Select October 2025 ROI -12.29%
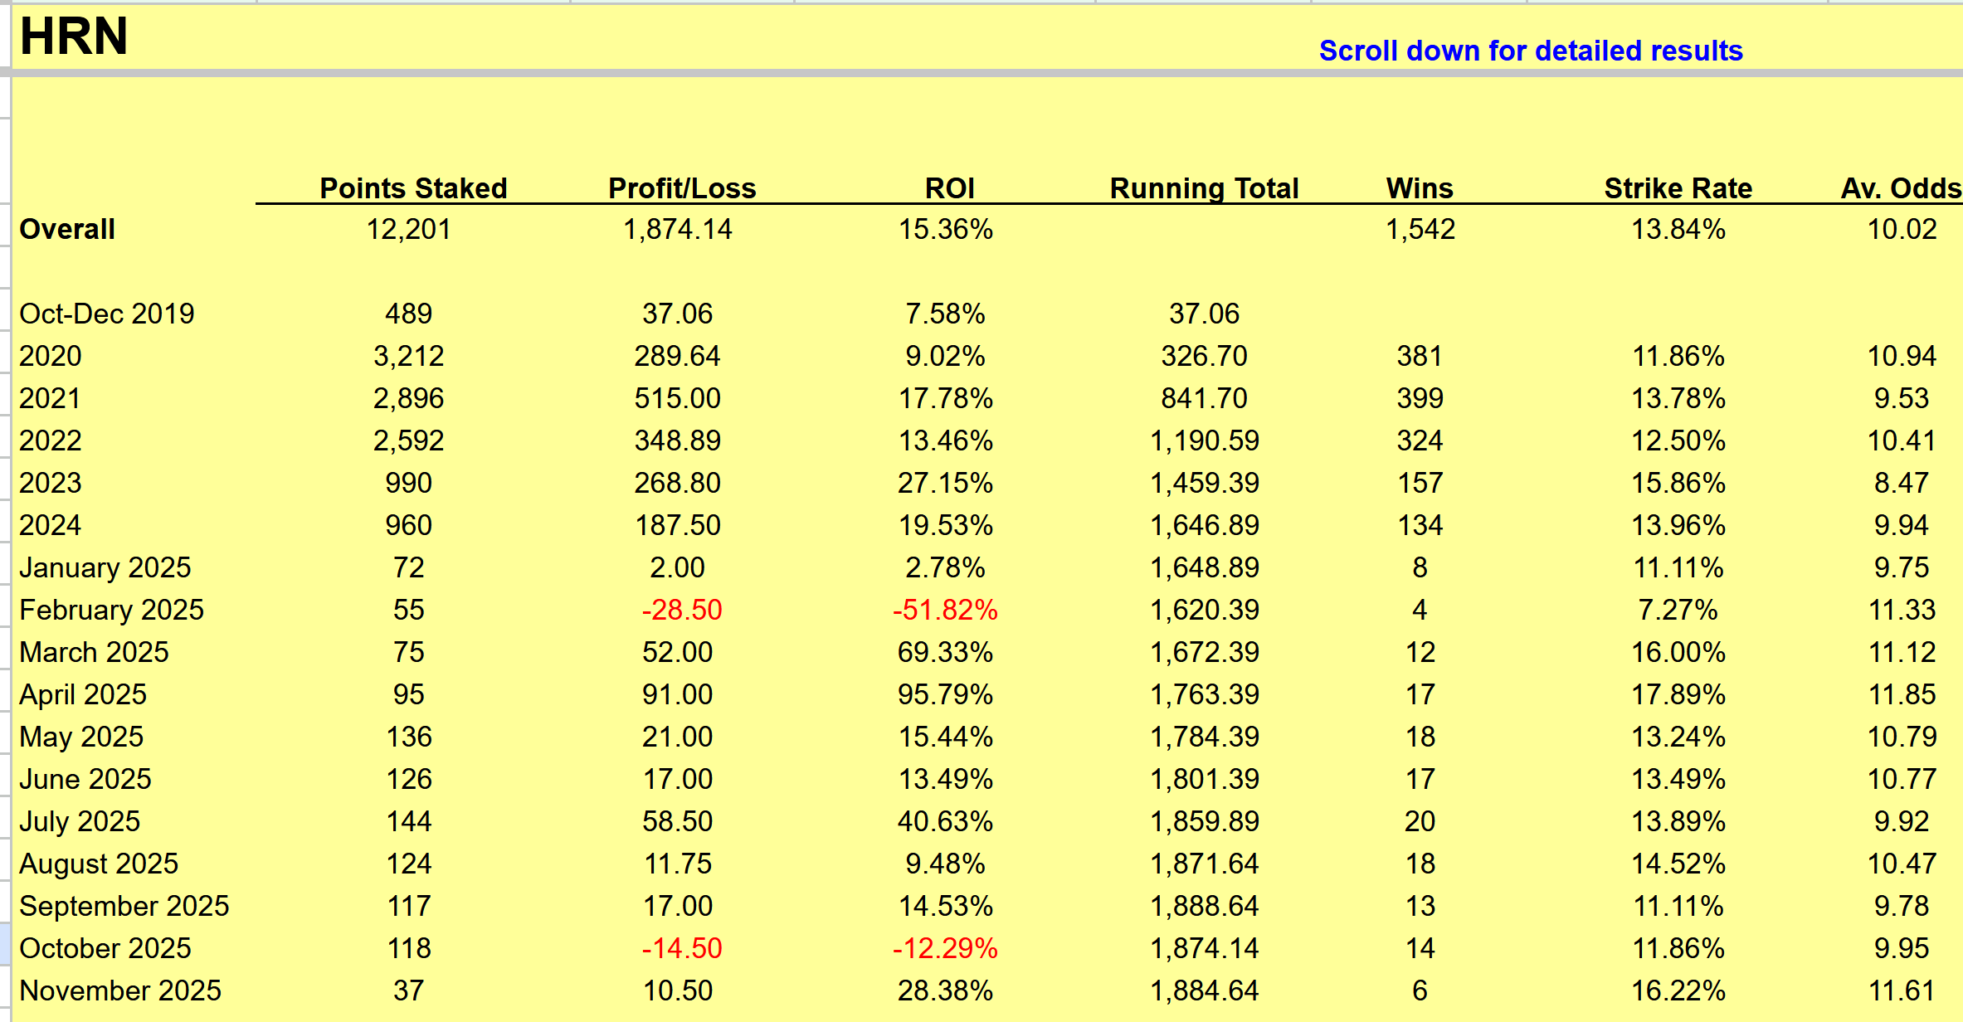The width and height of the screenshot is (1963, 1022). (945, 948)
